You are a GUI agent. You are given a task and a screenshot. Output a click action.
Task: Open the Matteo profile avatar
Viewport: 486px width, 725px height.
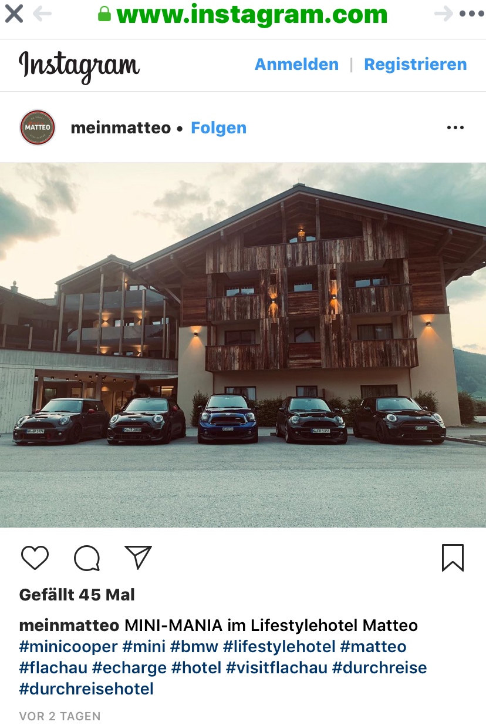click(37, 127)
